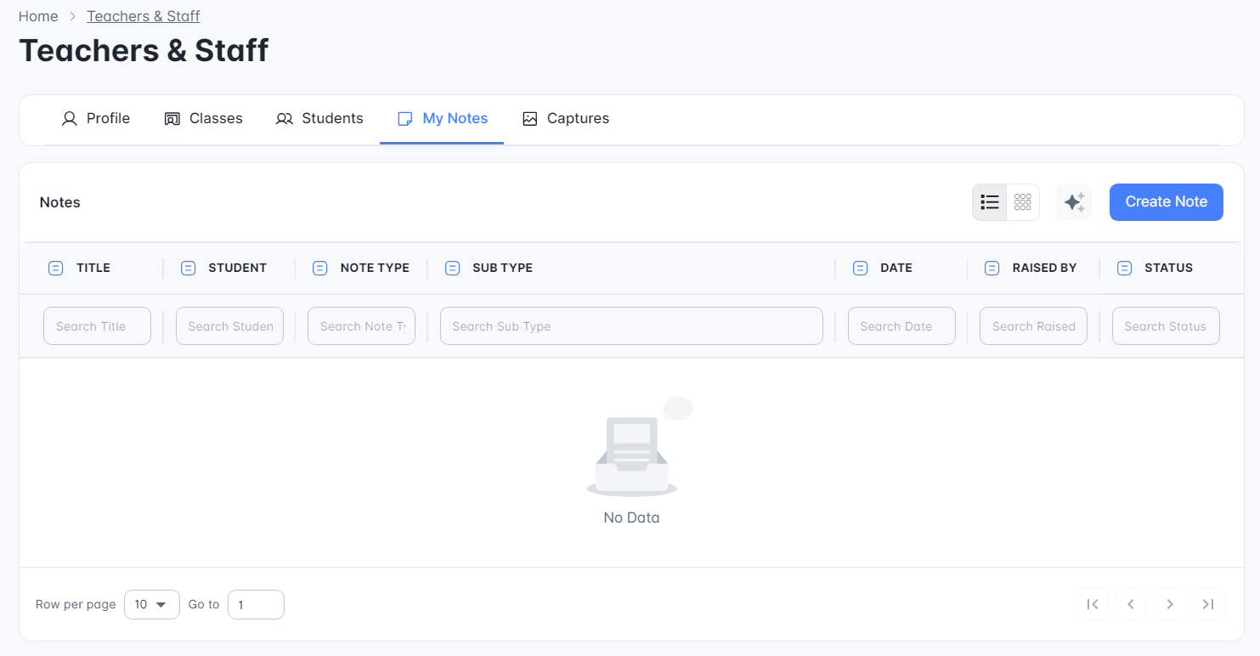The image size is (1260, 656).
Task: Expand the STATUS column options
Action: pos(1124,268)
